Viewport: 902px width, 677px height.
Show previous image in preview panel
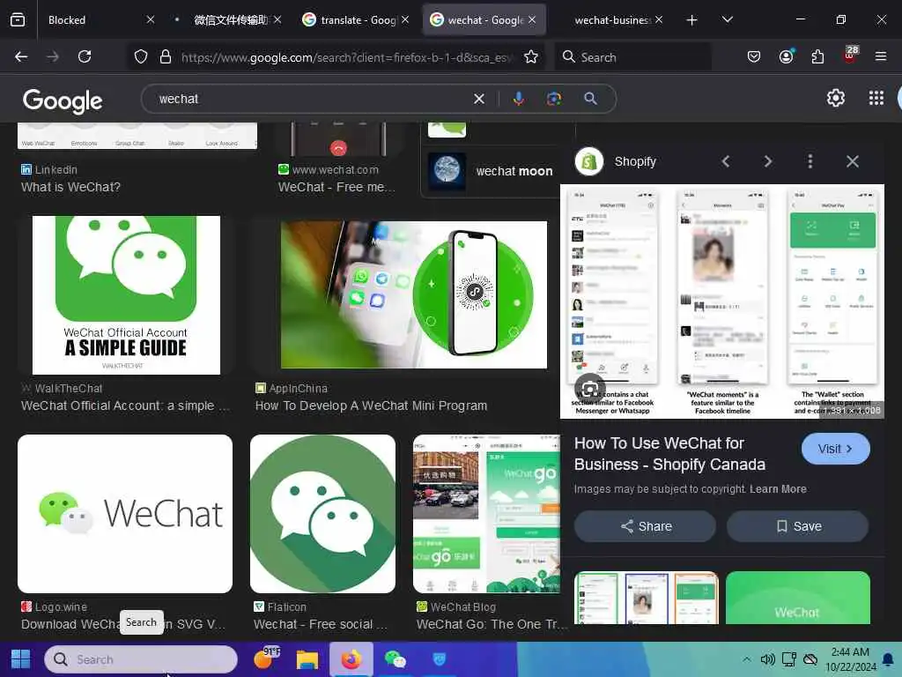(x=726, y=162)
